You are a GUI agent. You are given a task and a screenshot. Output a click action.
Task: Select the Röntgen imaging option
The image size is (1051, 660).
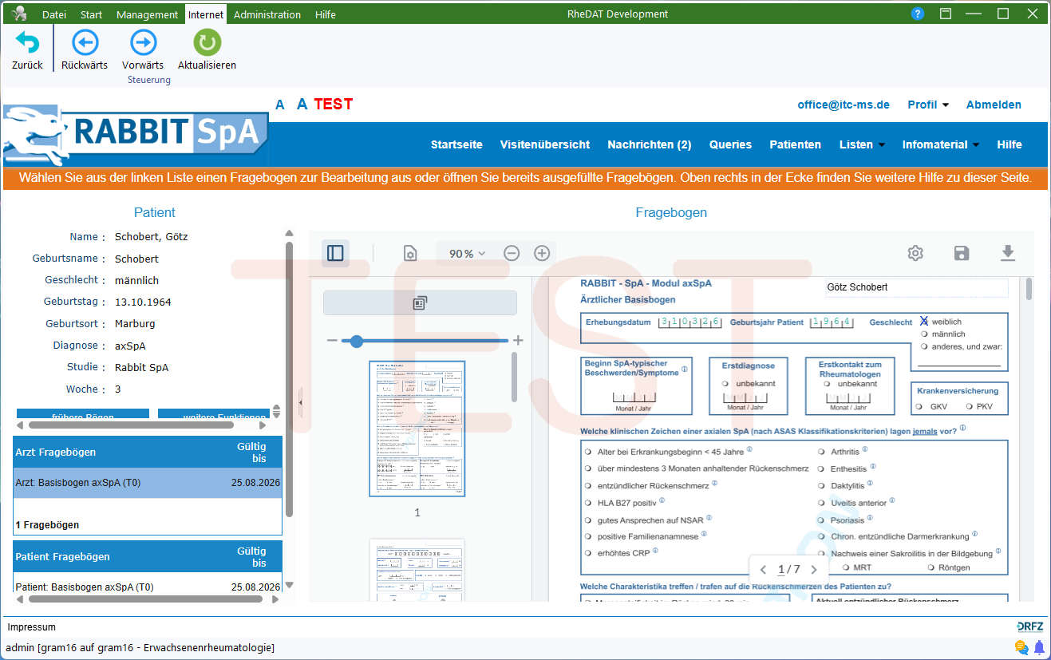click(x=931, y=567)
